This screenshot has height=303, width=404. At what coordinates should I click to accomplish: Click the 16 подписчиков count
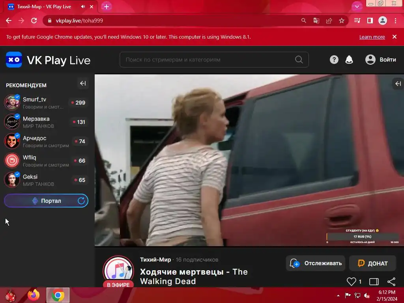[197, 260]
